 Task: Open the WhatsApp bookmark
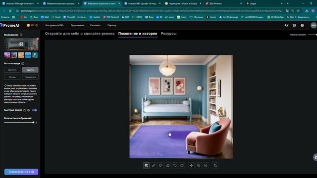pos(275,17)
